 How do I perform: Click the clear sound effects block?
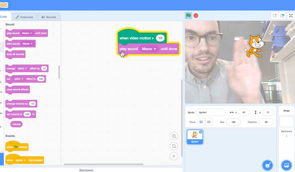pos(18,89)
